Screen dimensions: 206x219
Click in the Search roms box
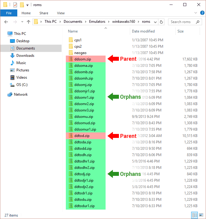click(x=182, y=22)
